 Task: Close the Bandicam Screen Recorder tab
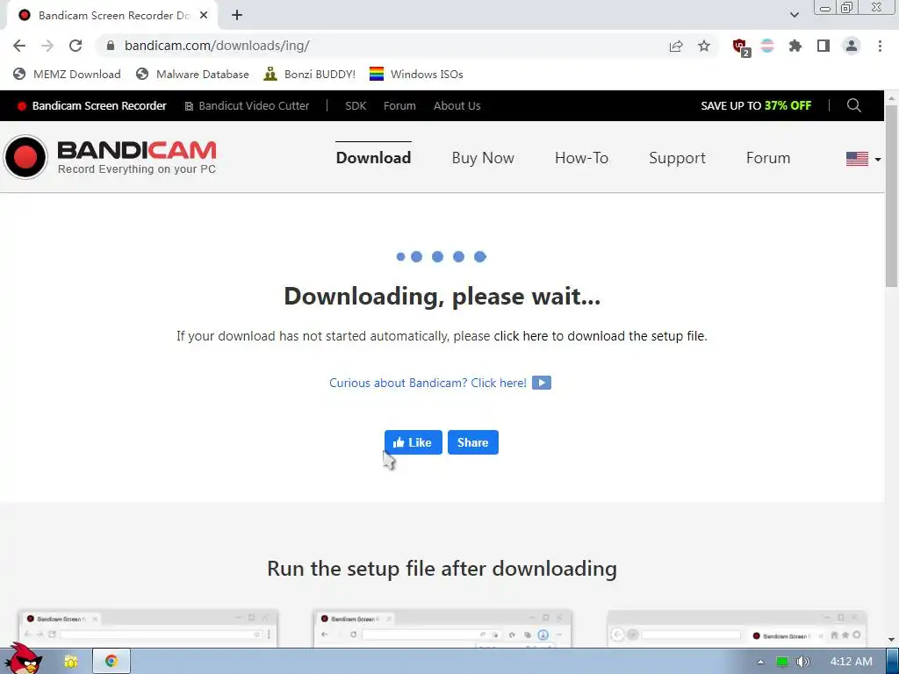(x=204, y=16)
